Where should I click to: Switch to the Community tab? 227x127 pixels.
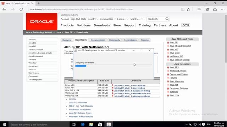pos(115,40)
